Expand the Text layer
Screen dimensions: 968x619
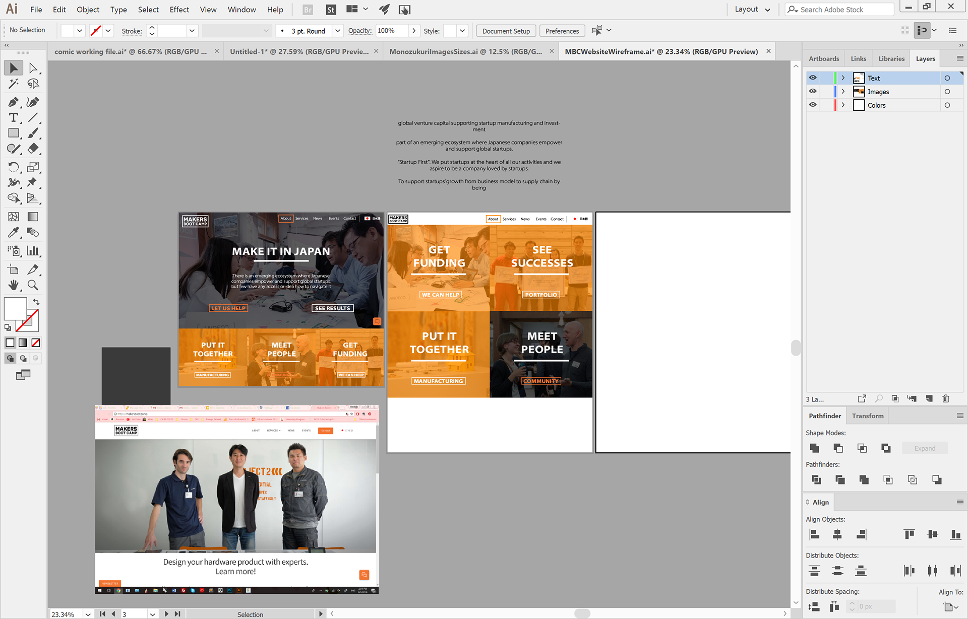tap(843, 78)
